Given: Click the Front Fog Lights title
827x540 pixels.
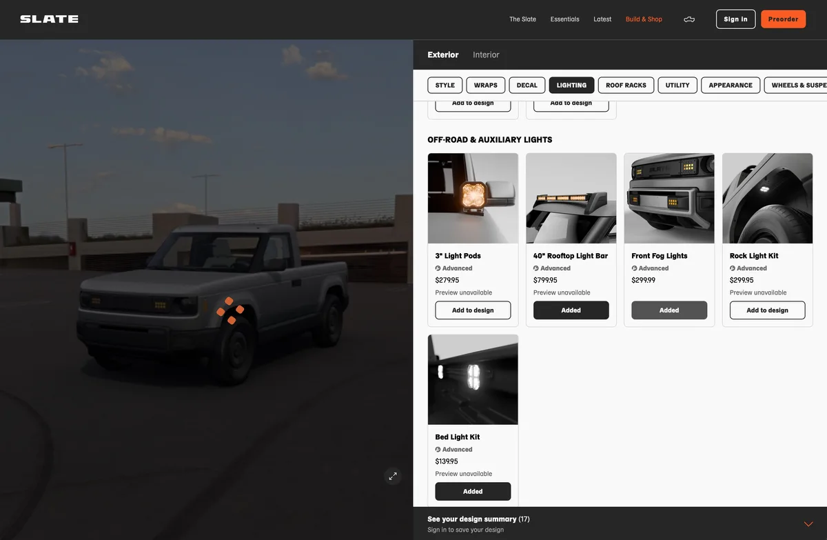Looking at the screenshot, I should pyautogui.click(x=660, y=256).
